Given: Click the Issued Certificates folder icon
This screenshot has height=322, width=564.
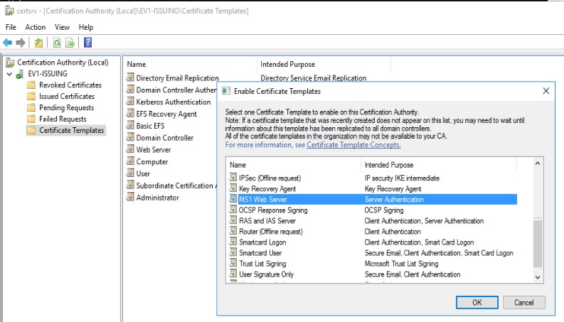Looking at the screenshot, I should (x=31, y=96).
